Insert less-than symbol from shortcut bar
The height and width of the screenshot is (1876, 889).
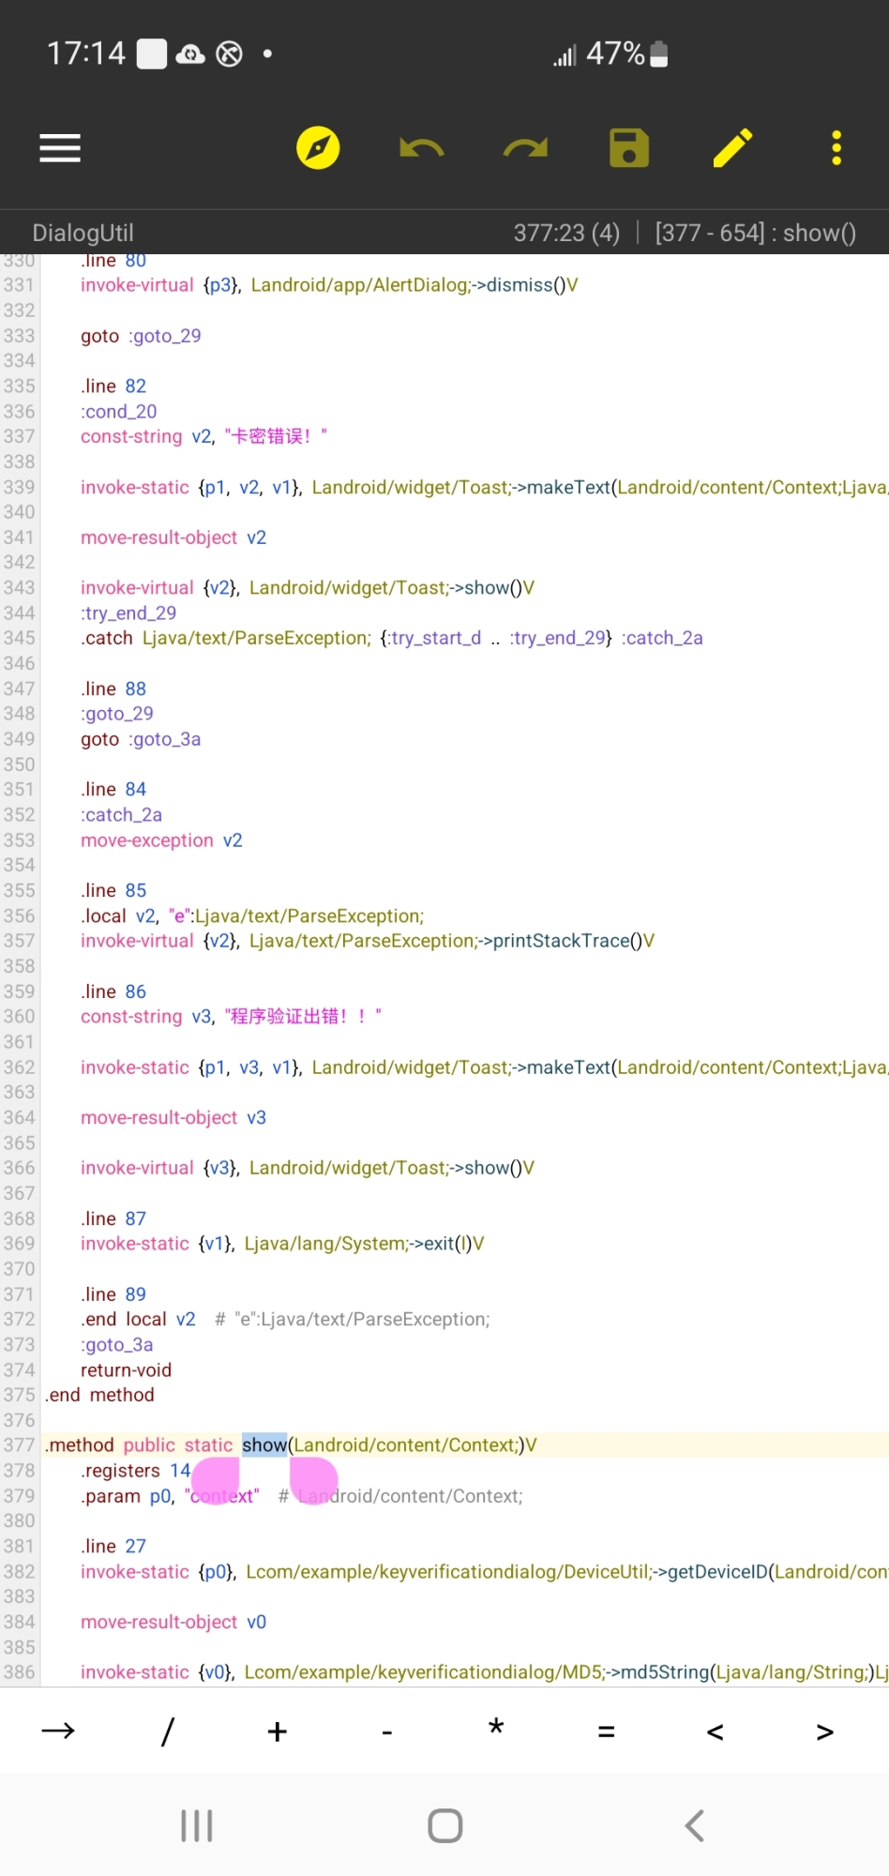pos(716,1732)
